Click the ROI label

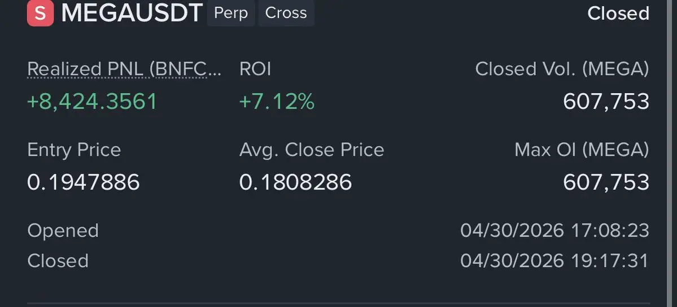[x=255, y=69]
